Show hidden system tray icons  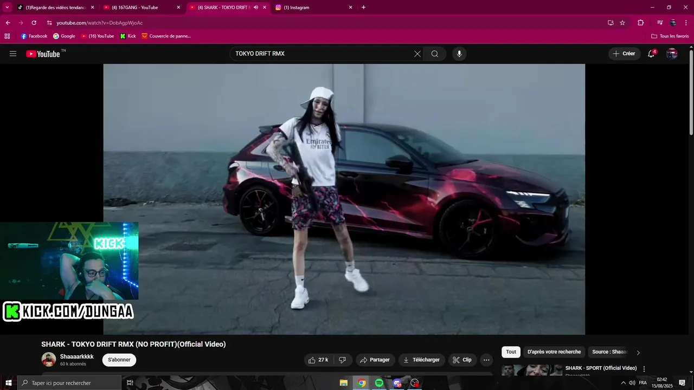tap(623, 383)
